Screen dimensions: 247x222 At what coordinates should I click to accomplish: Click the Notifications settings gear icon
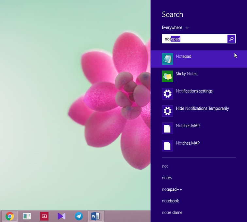168,93
